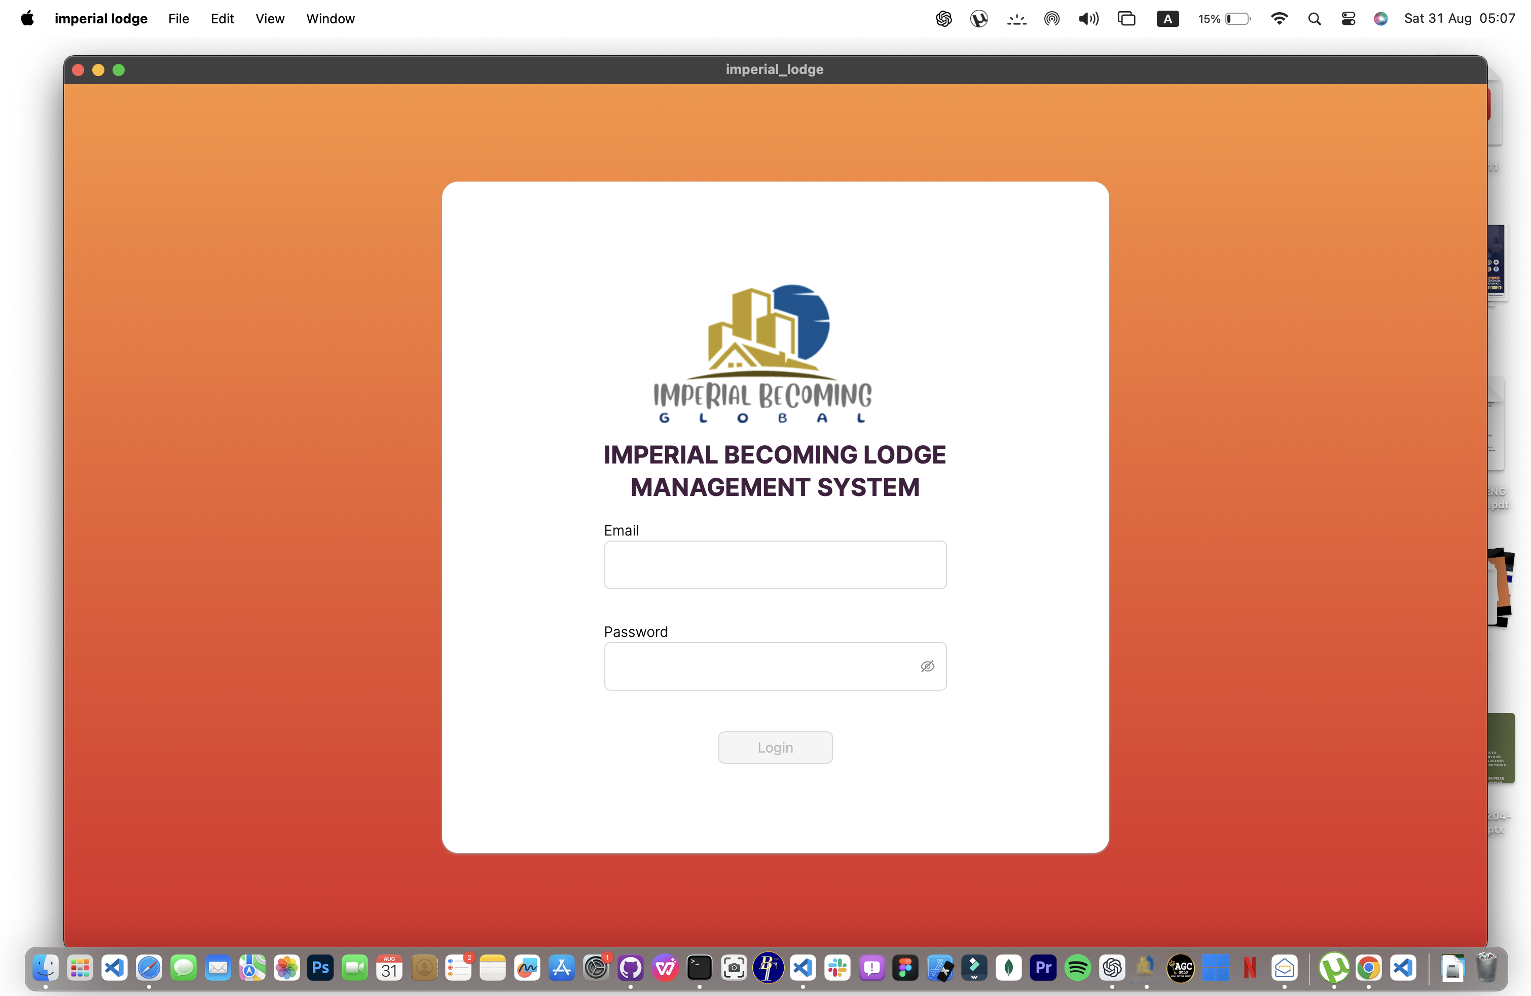Toggle password visibility eye icon
The width and height of the screenshot is (1531, 996).
coord(927,666)
